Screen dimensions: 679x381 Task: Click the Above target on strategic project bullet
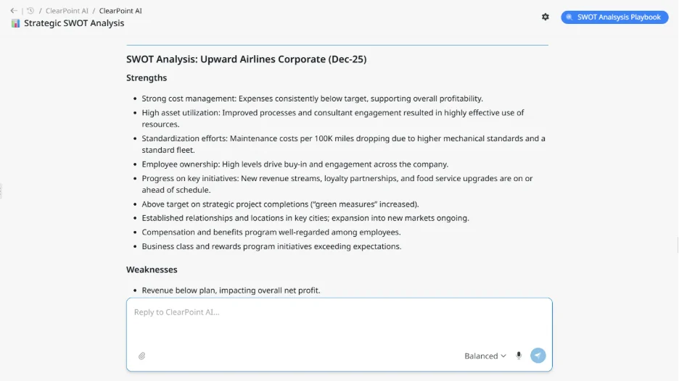[x=280, y=204]
